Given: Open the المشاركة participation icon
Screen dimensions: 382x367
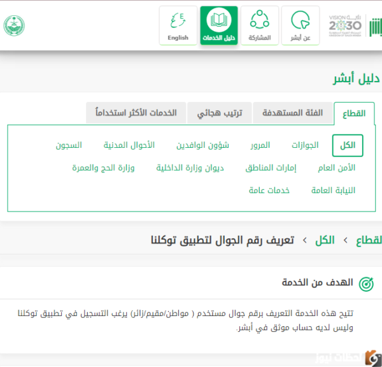Looking at the screenshot, I should pos(260,25).
